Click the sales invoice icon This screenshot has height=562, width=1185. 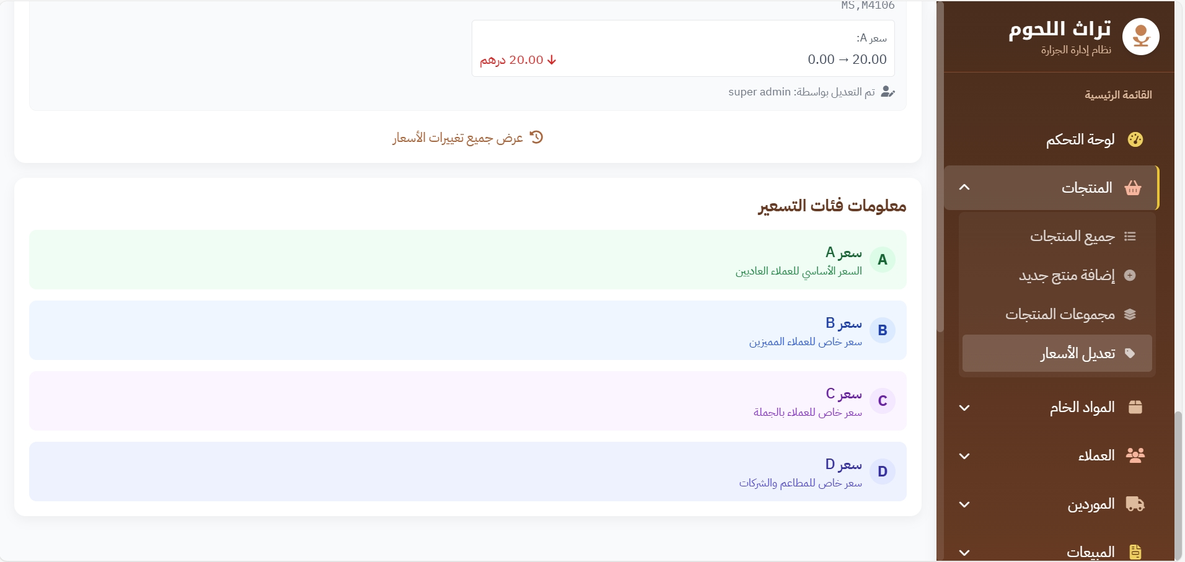coord(1135,551)
